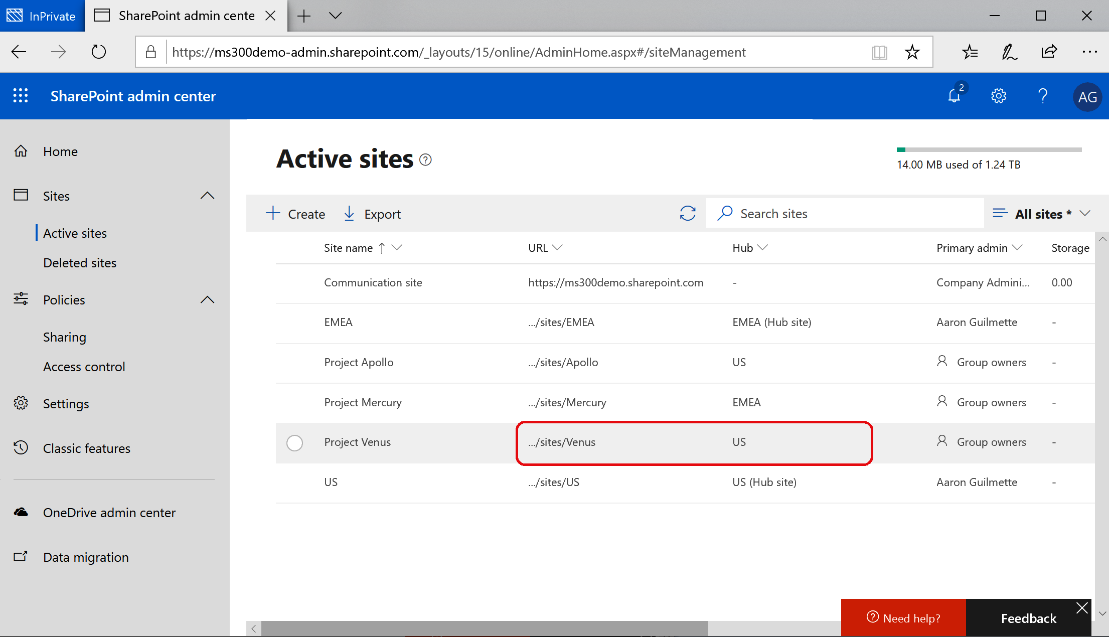This screenshot has height=637, width=1109.
Task: Click the help question mark in header
Action: point(1042,96)
